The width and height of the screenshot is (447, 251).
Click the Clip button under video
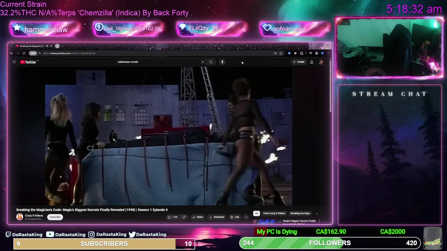pyautogui.click(x=235, y=217)
